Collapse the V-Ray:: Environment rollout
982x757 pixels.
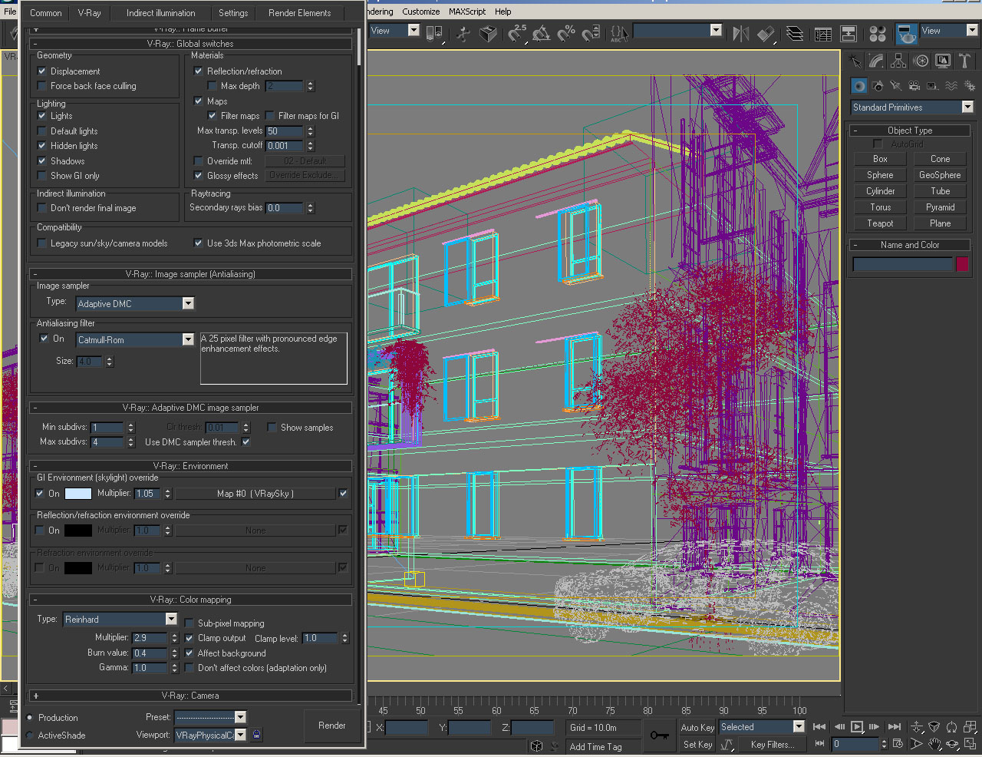(x=190, y=466)
